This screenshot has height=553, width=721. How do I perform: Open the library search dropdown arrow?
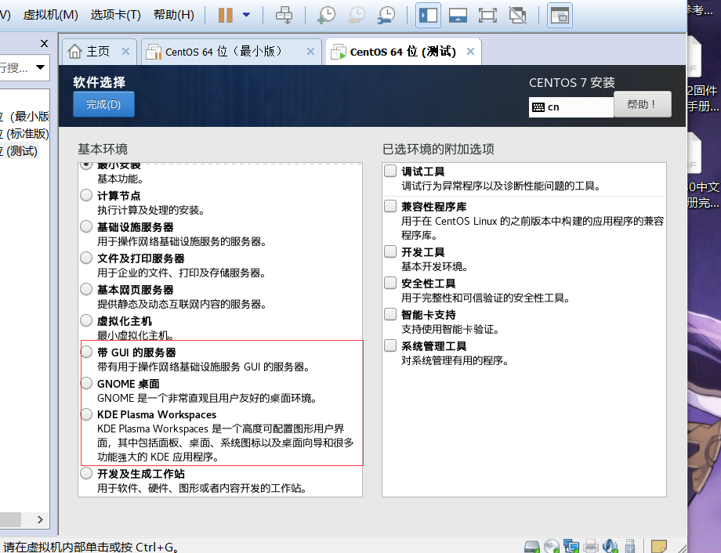(41, 67)
